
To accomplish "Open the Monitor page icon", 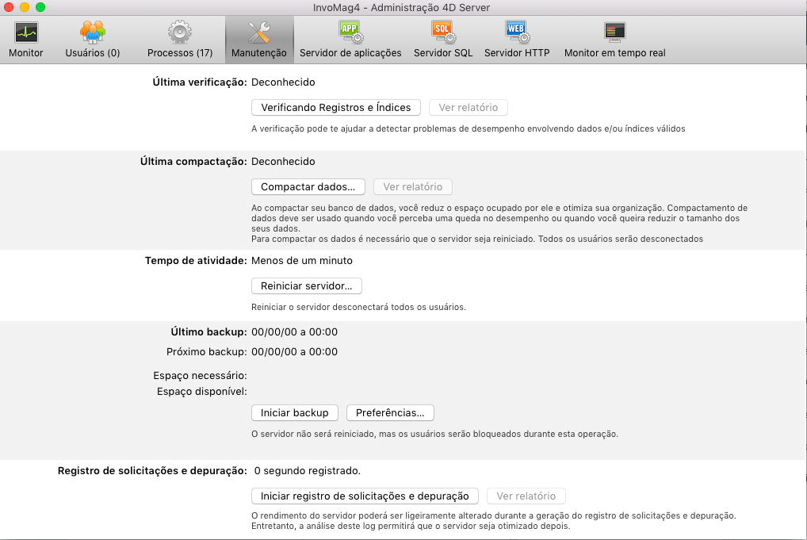I will click(26, 33).
